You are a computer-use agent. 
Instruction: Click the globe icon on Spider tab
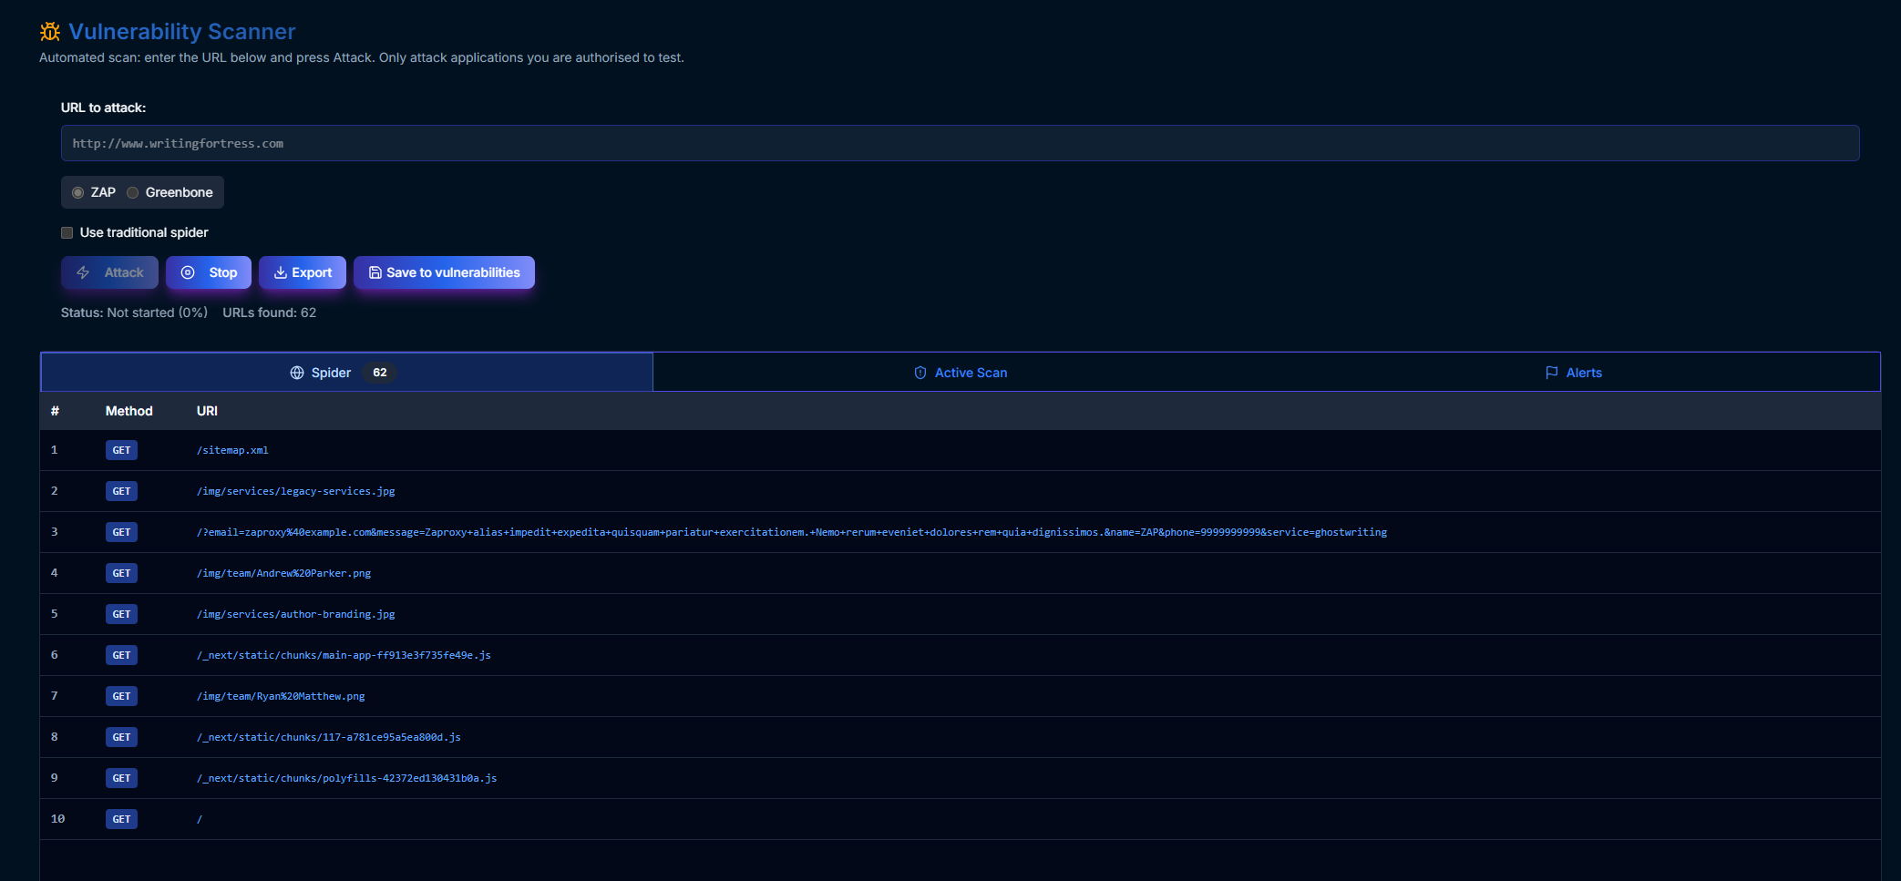[x=297, y=373]
